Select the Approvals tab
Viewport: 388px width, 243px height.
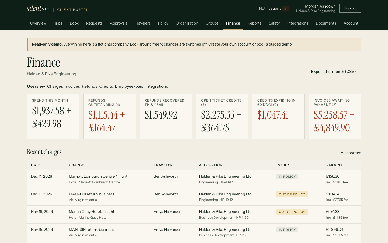119,23
